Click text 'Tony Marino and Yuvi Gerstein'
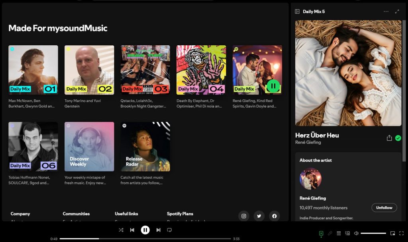 82,103
